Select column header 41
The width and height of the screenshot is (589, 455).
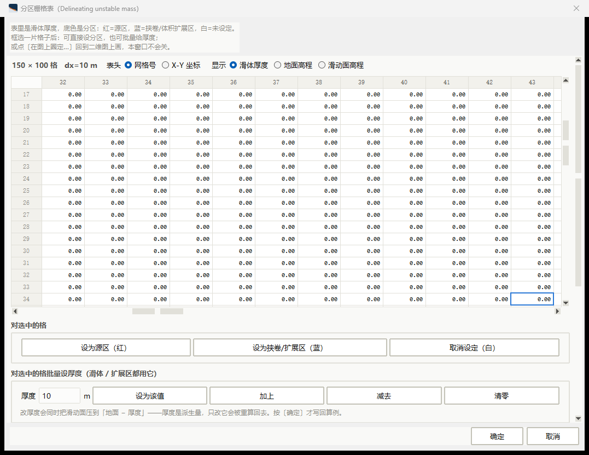(x=447, y=82)
